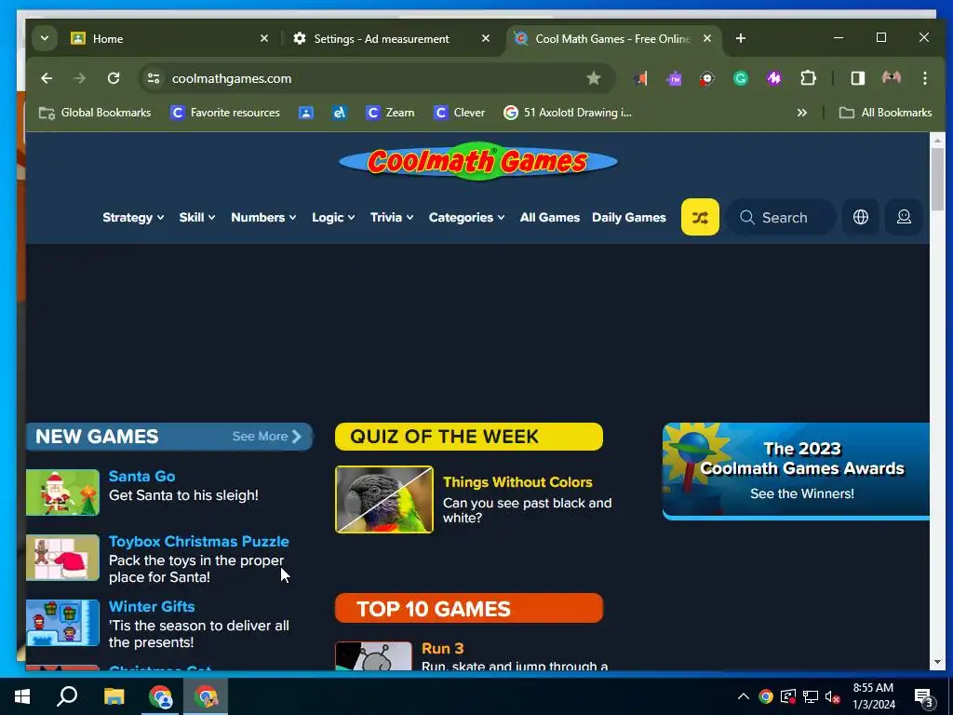Click in the site Search field

pos(782,217)
